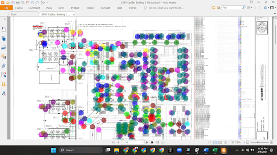The height and width of the screenshot is (155, 277).
Task: Select single page view mode
Action: (210, 142)
